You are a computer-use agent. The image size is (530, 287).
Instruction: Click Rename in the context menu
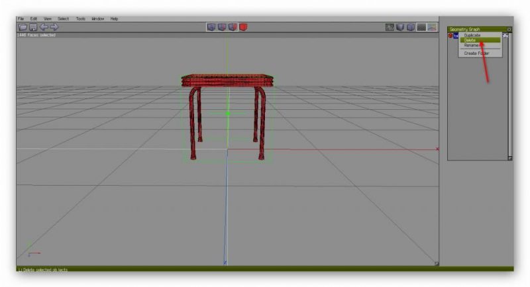[x=471, y=46]
